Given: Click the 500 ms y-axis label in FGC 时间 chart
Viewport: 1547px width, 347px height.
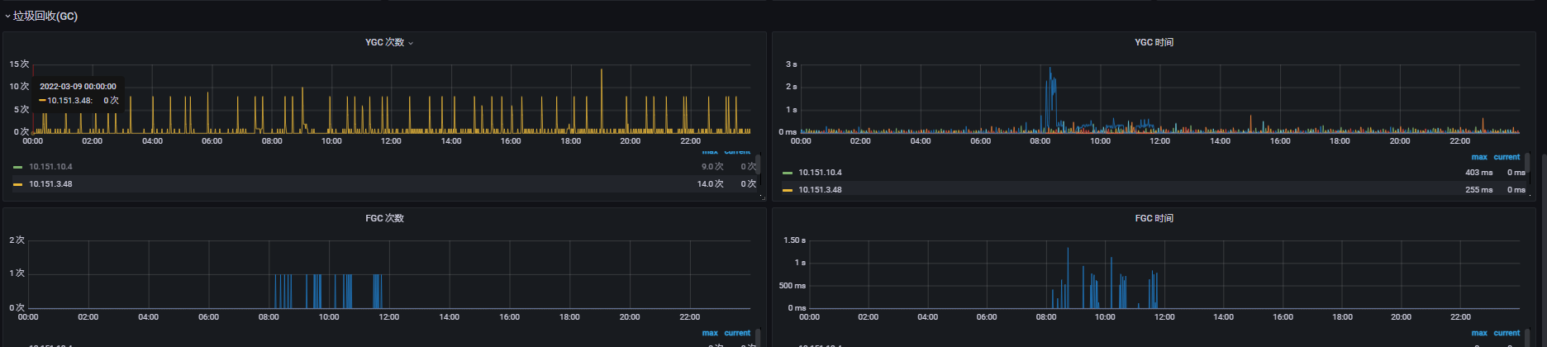Looking at the screenshot, I should (792, 286).
